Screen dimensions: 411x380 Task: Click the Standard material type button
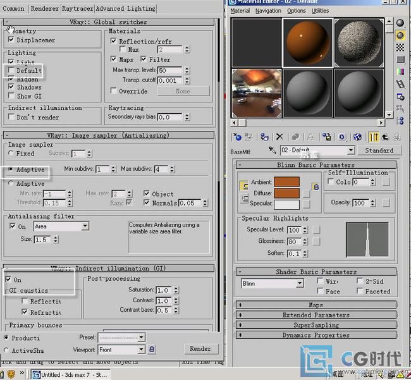[379, 150]
